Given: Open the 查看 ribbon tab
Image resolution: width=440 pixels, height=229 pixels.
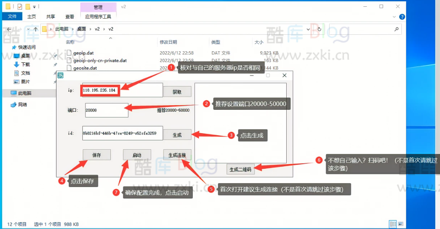Looking at the screenshot, I should click(70, 17).
